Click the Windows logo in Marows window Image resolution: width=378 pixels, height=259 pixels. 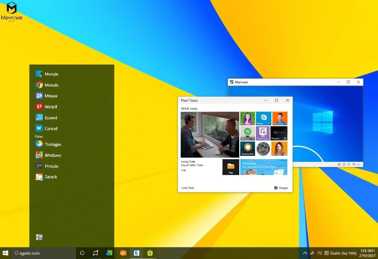323,122
